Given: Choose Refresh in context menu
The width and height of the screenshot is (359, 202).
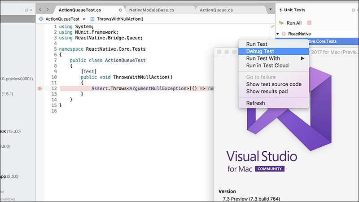Looking at the screenshot, I should click(274, 103).
